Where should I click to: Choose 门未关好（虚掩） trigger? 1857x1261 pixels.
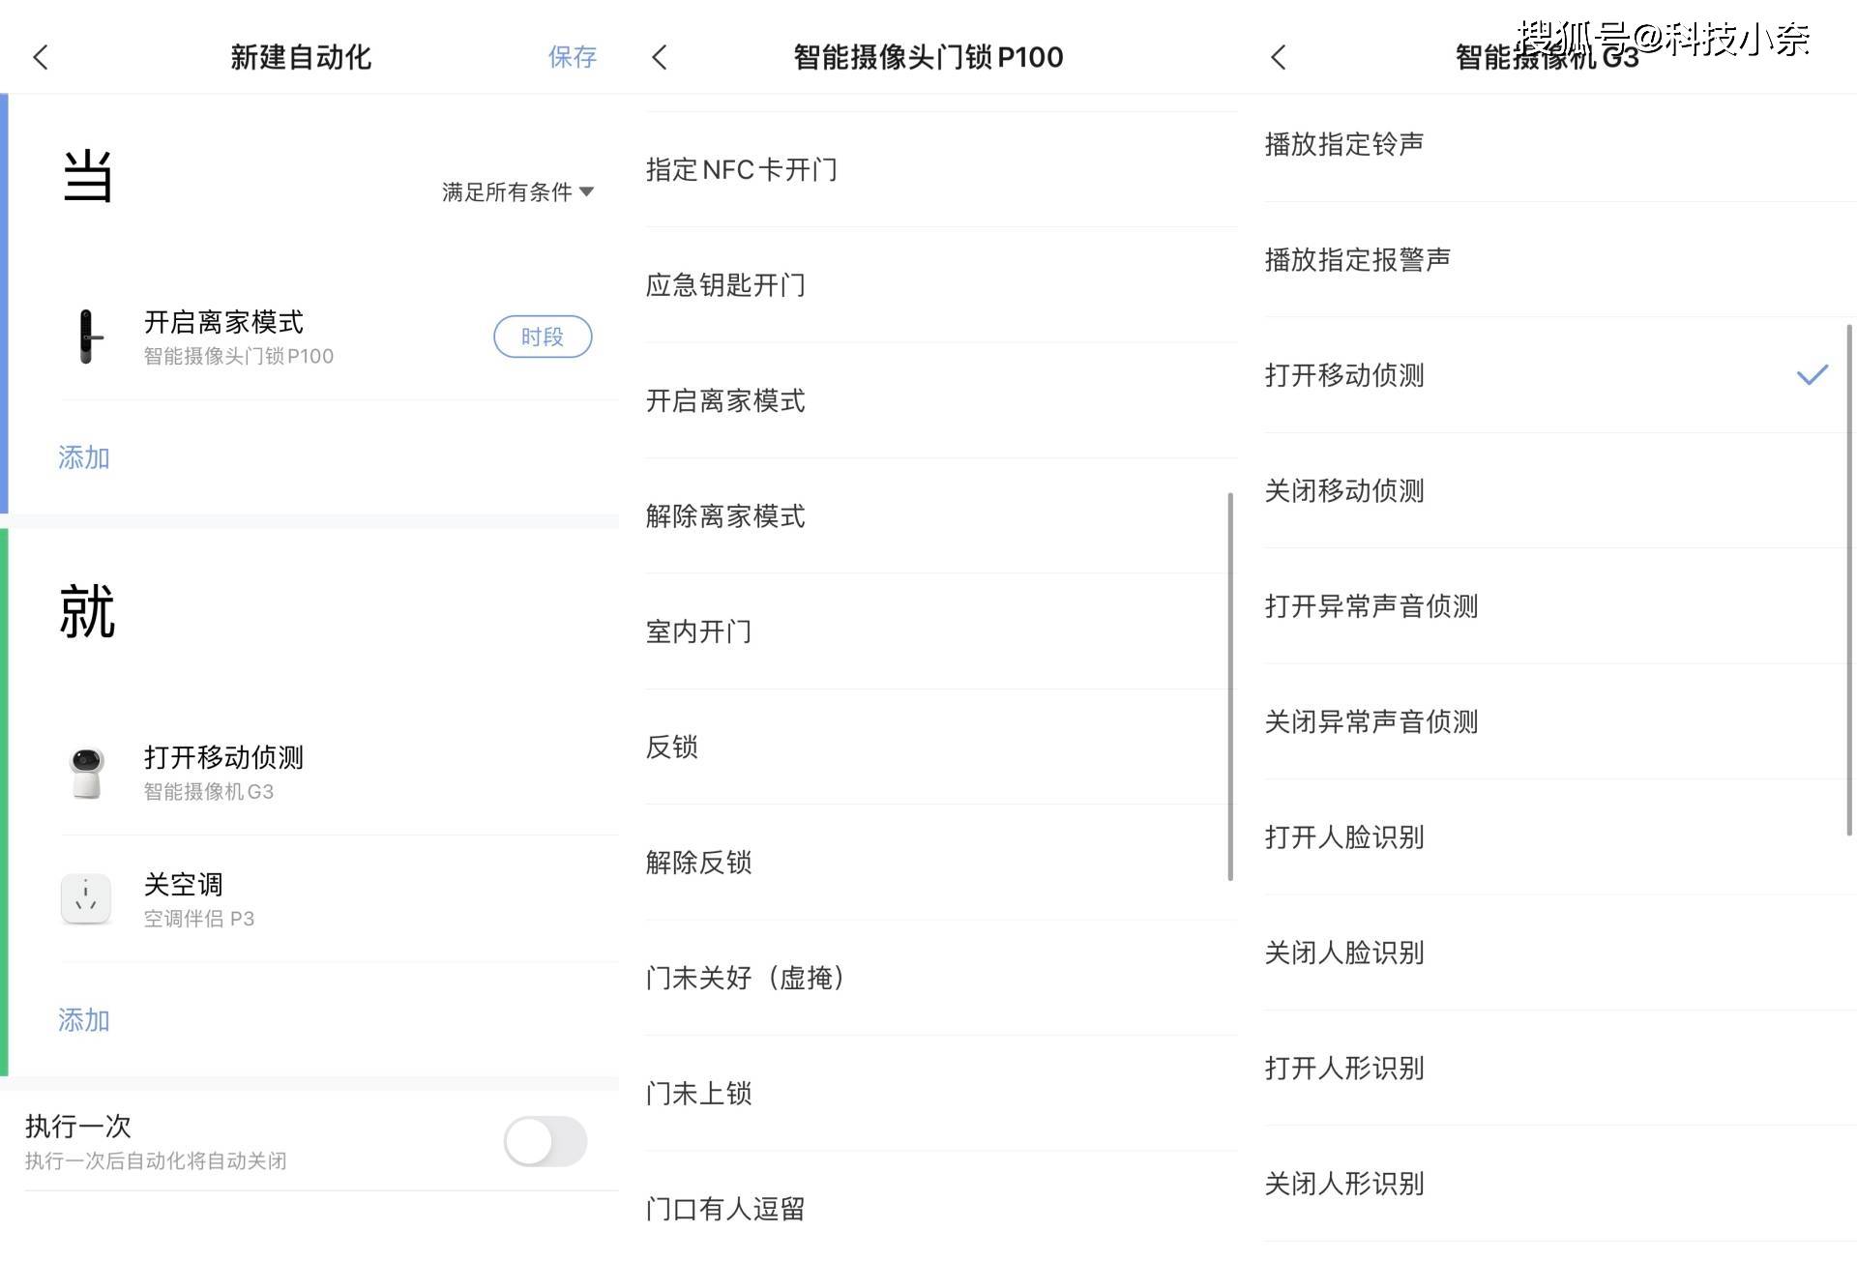941,978
